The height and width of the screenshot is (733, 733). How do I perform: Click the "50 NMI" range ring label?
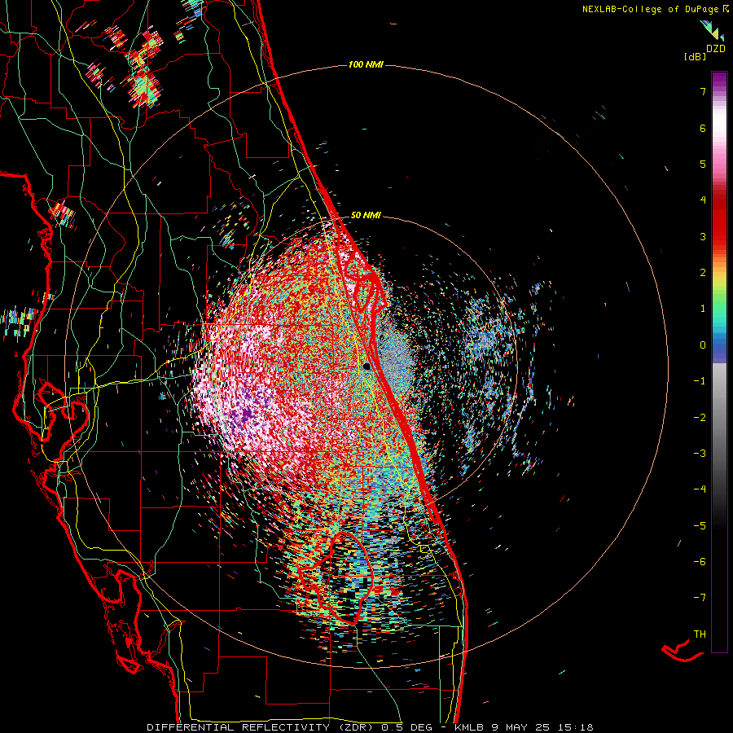366,215
